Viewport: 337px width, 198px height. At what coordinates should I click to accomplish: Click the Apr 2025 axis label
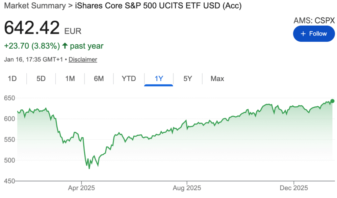[x=81, y=188]
